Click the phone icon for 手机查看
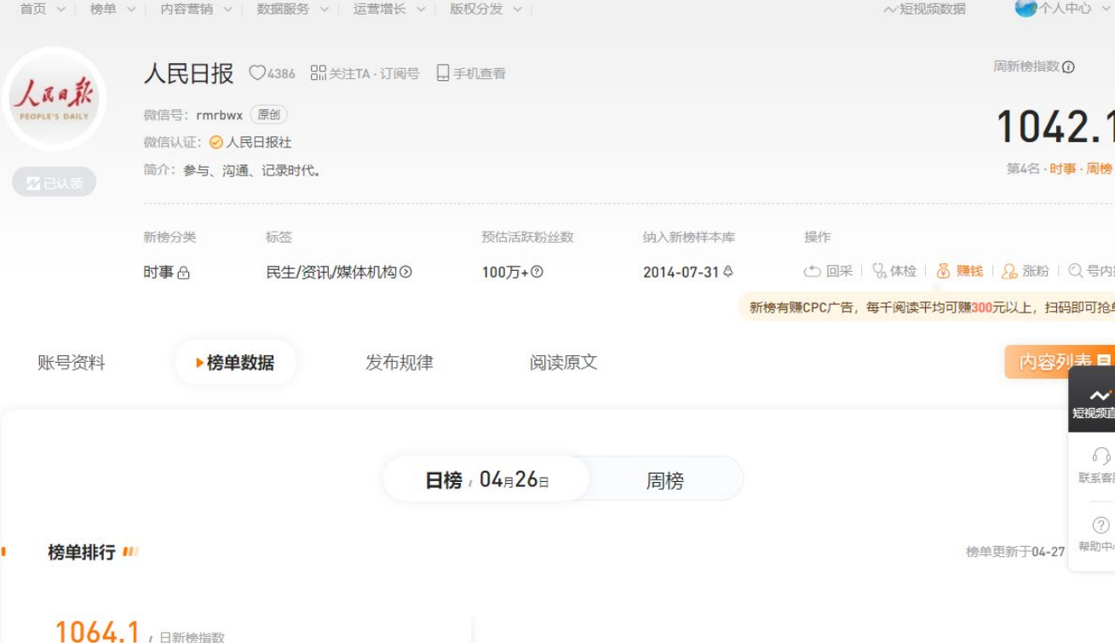This screenshot has width=1115, height=643. pyautogui.click(x=443, y=73)
